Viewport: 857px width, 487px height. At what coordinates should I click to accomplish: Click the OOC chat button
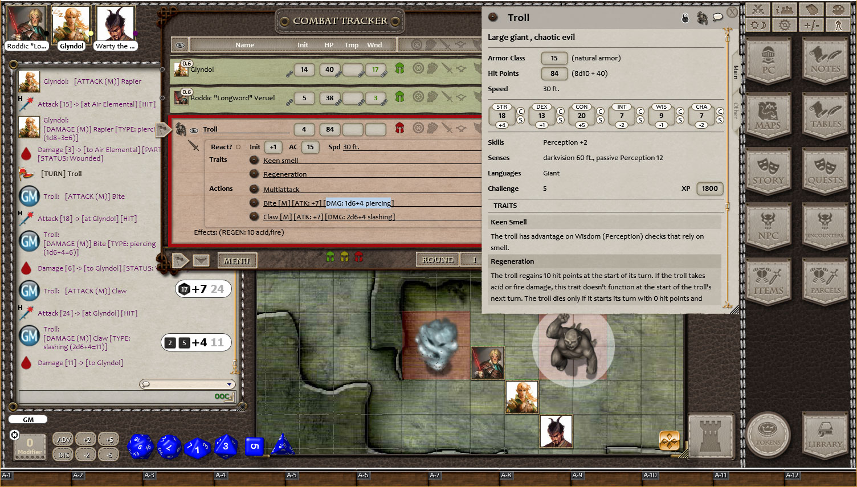pos(222,396)
